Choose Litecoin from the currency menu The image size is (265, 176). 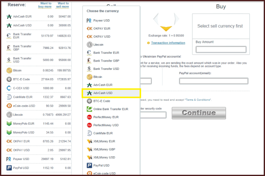(x=111, y=45)
